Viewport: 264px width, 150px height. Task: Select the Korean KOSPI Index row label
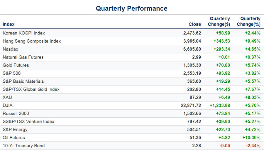(x=24, y=33)
